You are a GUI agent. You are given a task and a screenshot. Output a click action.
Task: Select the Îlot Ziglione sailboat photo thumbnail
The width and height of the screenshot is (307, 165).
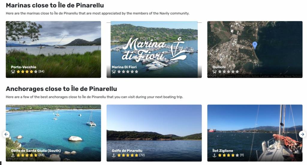(x=255, y=133)
